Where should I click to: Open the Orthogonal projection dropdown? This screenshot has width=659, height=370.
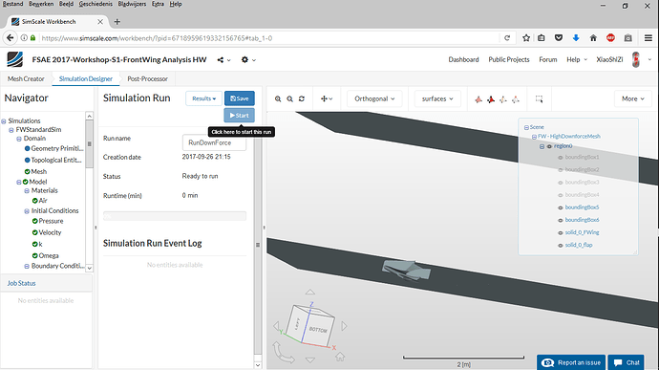374,98
